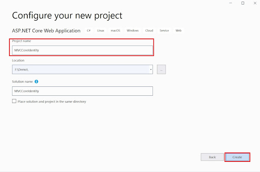Click the Location label
This screenshot has width=260, height=172.
point(18,60)
